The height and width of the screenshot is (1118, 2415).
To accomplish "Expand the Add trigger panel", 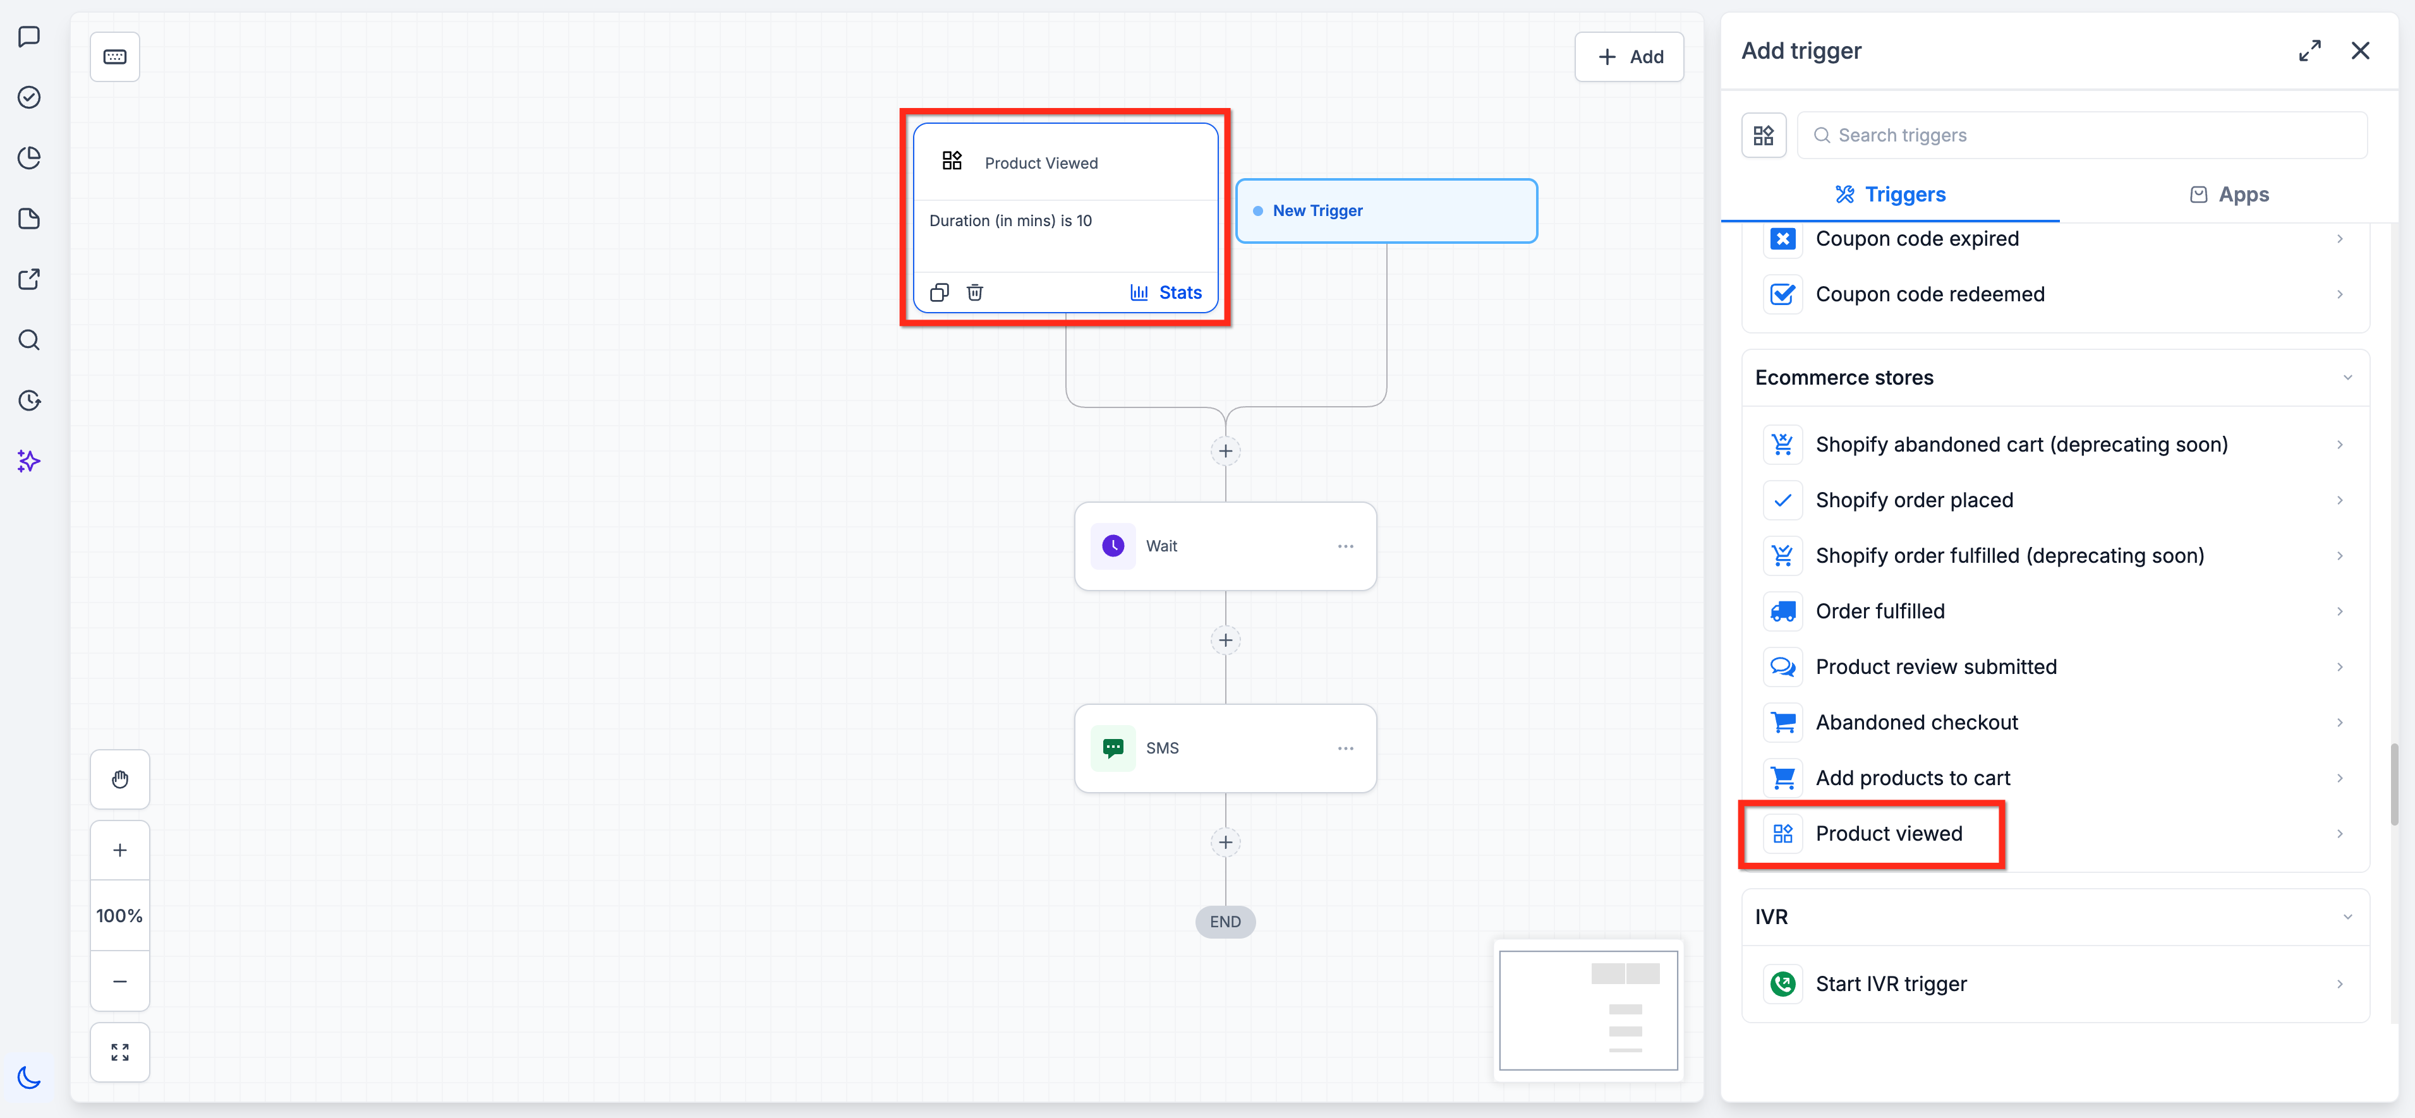I will [x=2310, y=51].
